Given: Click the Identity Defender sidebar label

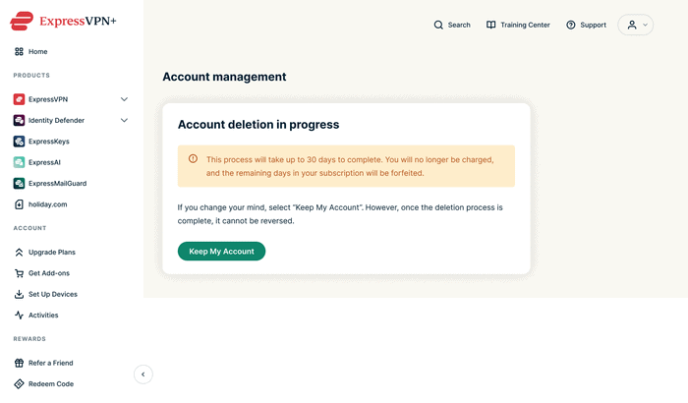Looking at the screenshot, I should tap(56, 120).
